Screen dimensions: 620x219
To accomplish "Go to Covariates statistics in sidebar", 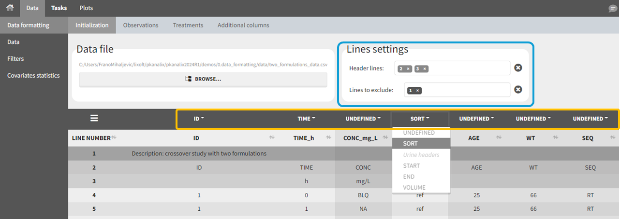I will coord(33,75).
